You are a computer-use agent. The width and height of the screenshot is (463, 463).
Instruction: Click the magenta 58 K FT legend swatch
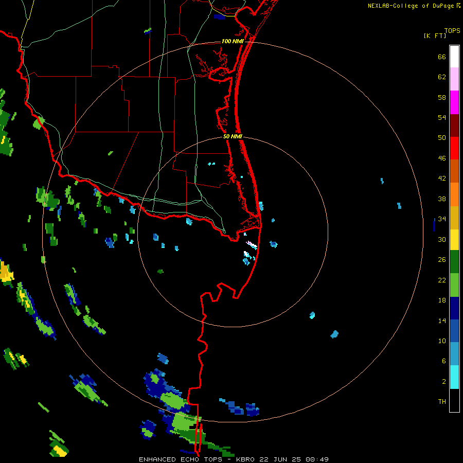click(x=454, y=102)
